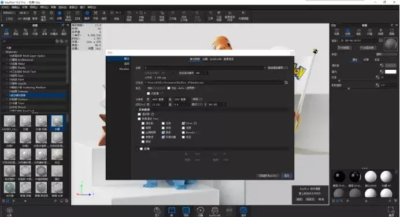
Task: Click folder browse icon beside output path
Action: click(286, 83)
